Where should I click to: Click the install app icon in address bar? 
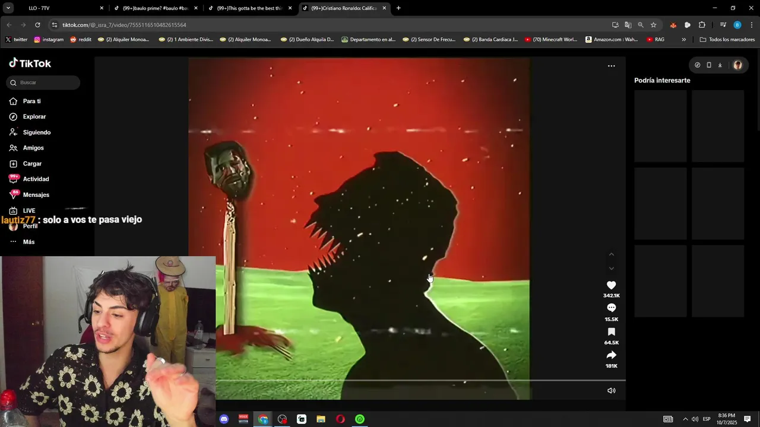615,25
